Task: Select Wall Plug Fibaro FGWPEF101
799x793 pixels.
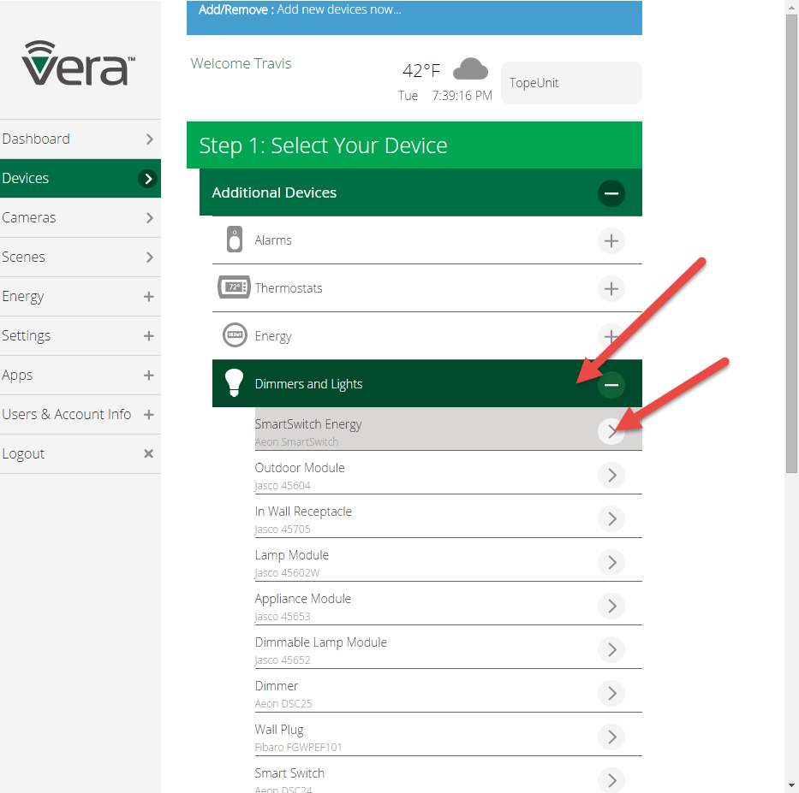Action: tap(448, 735)
